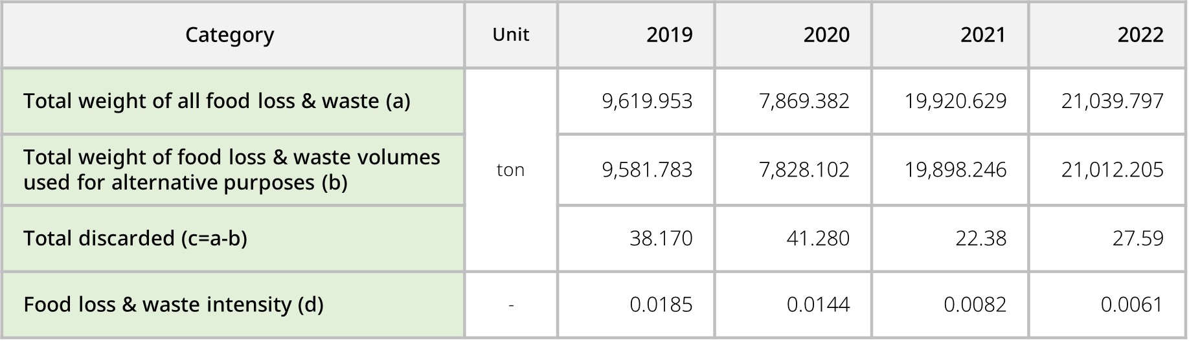Click the Category column header
Screen dimensions: 1189x341
pos(230,35)
